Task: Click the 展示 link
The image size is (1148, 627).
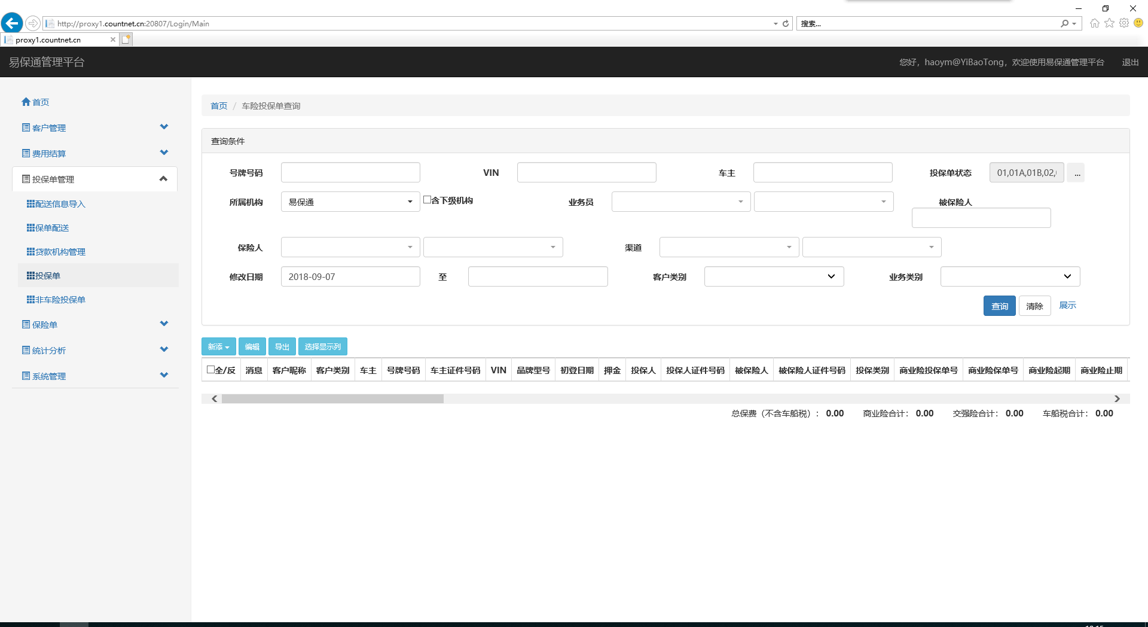Action: tap(1067, 305)
